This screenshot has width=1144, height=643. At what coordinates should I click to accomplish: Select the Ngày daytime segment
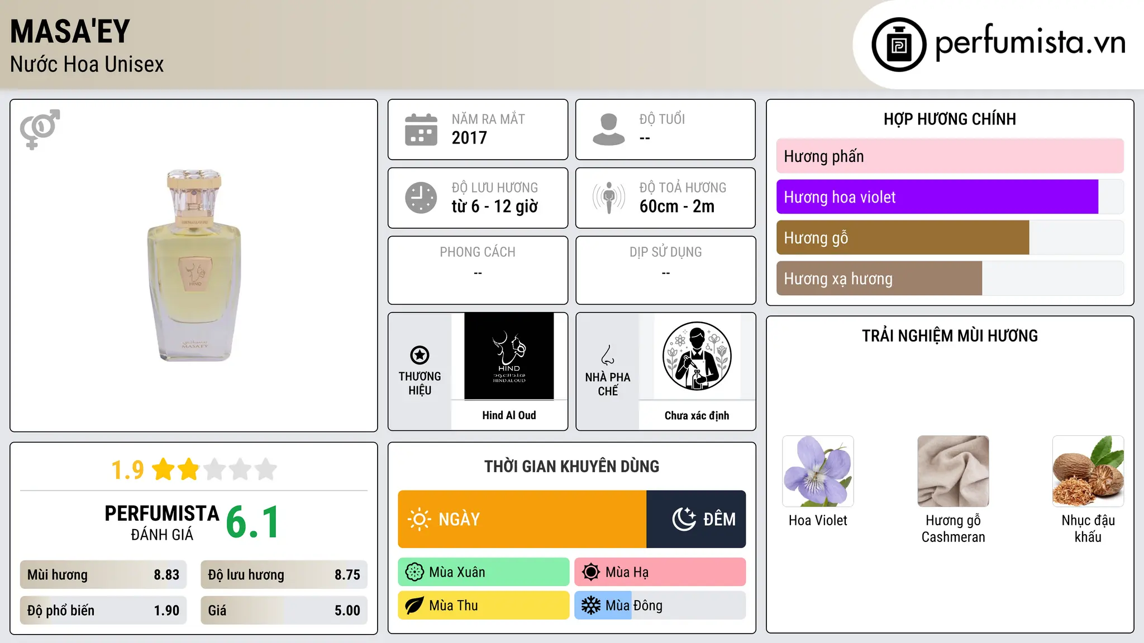coord(522,519)
